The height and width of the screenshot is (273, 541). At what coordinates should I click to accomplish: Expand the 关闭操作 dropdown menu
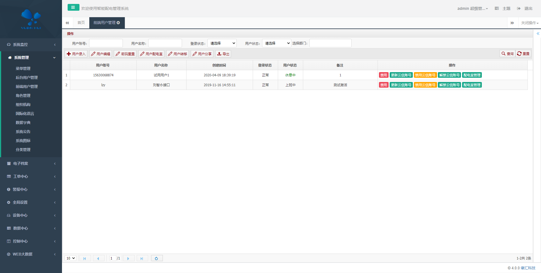[x=529, y=23]
